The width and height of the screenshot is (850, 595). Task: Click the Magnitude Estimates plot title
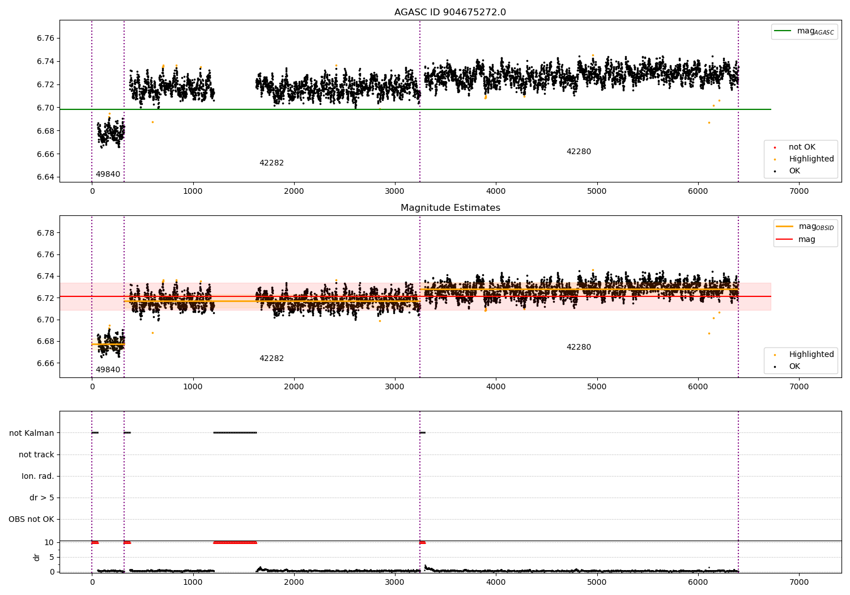pyautogui.click(x=450, y=208)
